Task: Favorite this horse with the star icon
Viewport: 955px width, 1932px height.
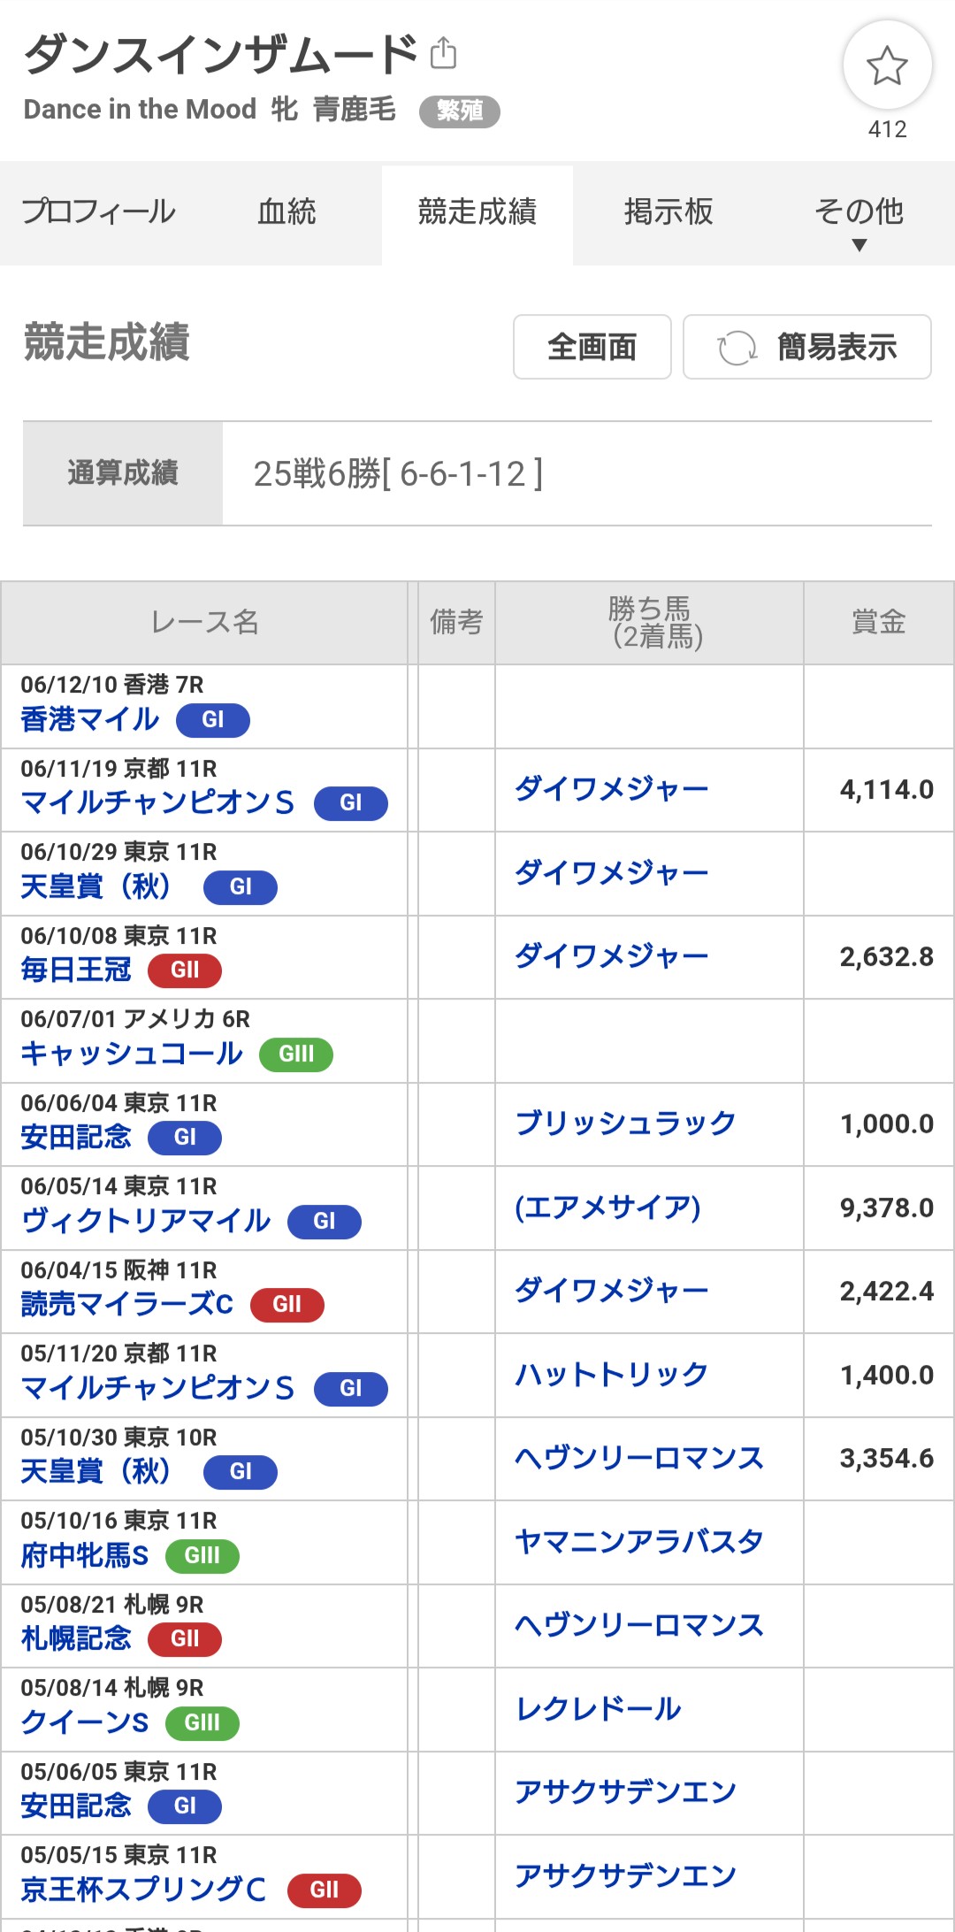Action: click(x=887, y=66)
